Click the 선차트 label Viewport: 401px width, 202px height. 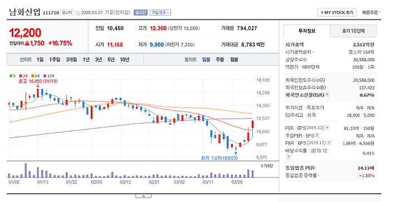[x=26, y=60]
